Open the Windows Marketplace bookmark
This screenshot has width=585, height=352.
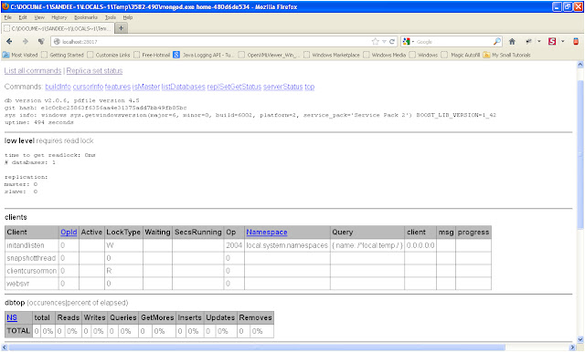(332, 55)
